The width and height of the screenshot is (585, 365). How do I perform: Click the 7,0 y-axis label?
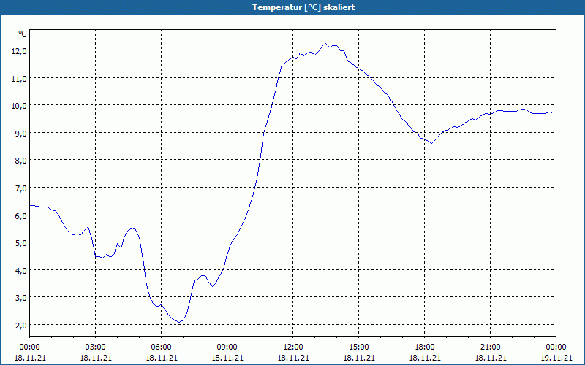click(x=20, y=188)
